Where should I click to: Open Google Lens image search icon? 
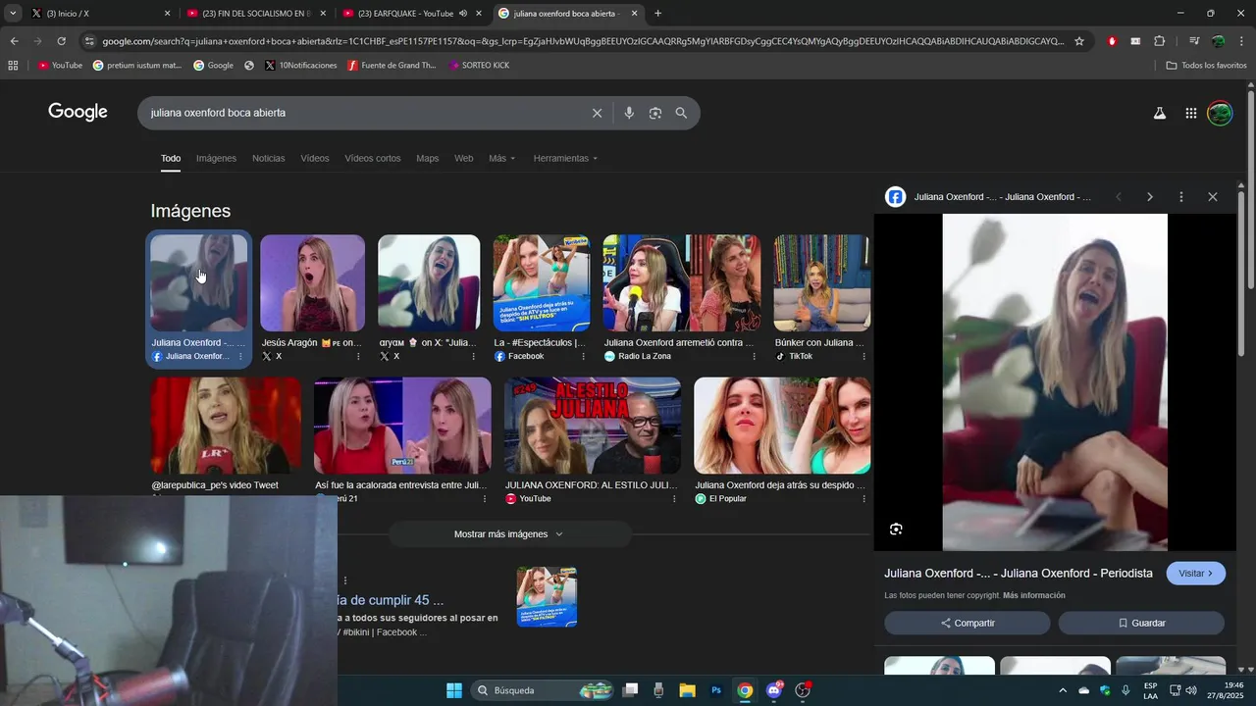(x=655, y=113)
